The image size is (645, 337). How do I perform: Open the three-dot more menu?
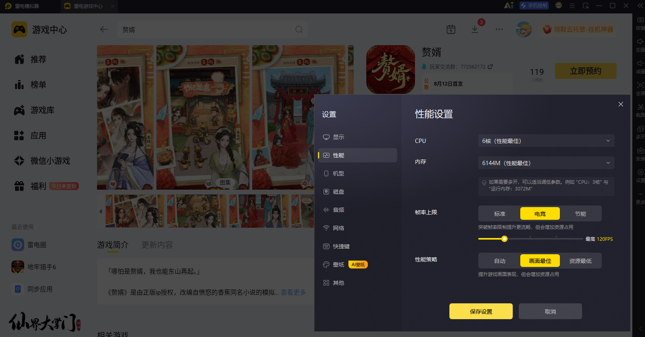[499, 29]
